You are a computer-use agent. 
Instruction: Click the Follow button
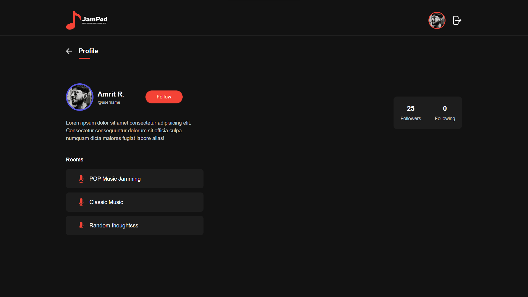coord(164,97)
